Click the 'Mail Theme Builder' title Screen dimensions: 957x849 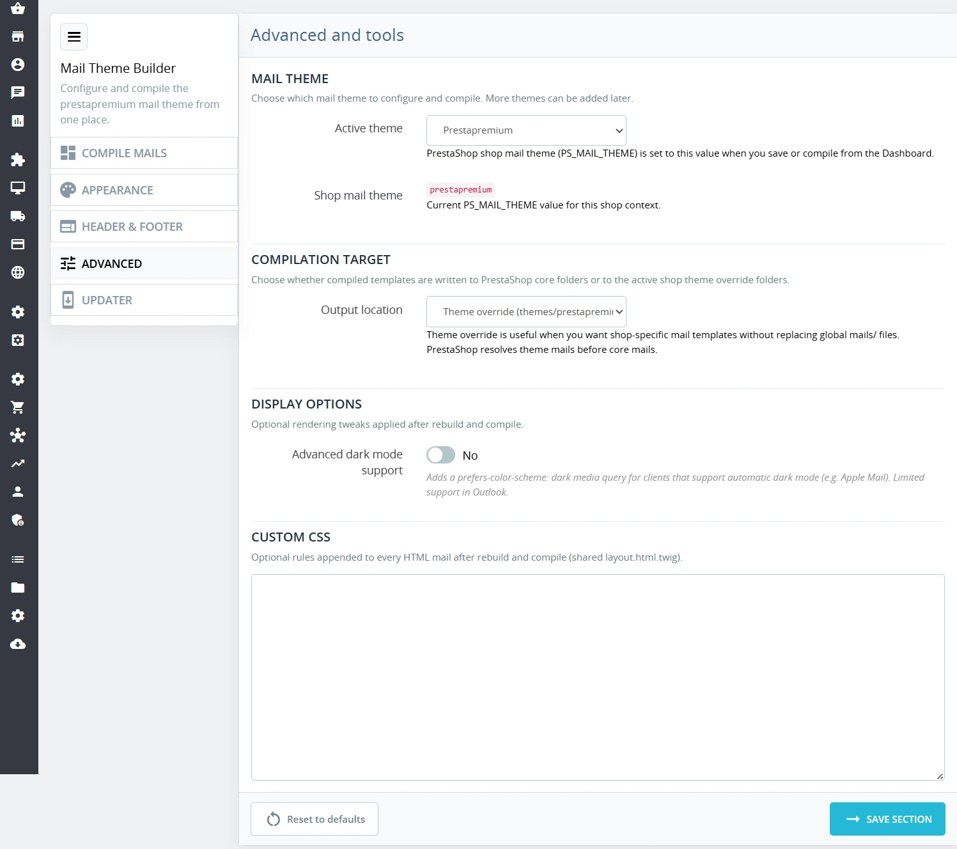(x=118, y=68)
